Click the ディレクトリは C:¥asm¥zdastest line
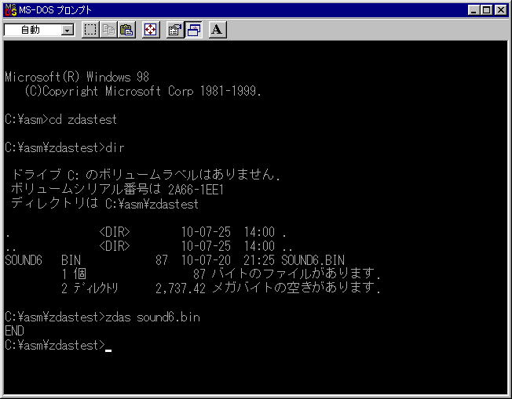The height and width of the screenshot is (399, 512). (x=104, y=204)
